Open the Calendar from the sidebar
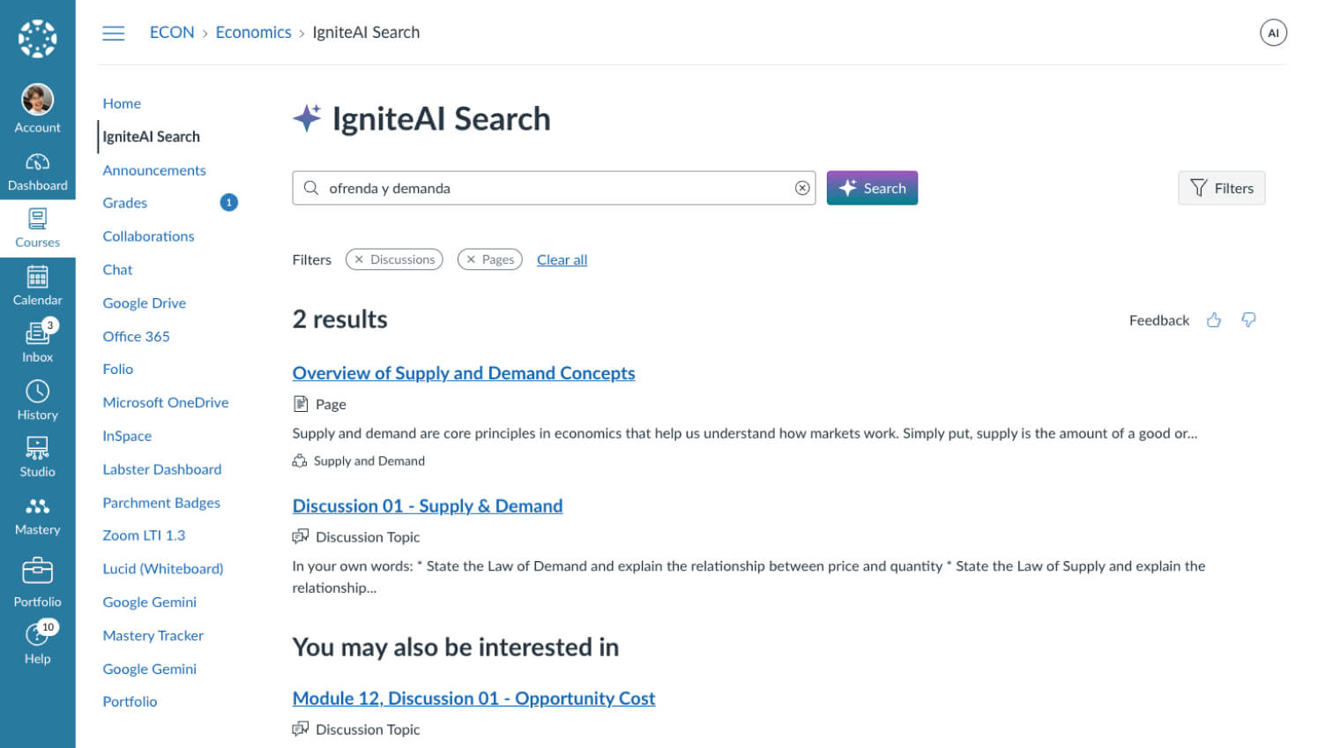1340x748 pixels. pos(37,286)
